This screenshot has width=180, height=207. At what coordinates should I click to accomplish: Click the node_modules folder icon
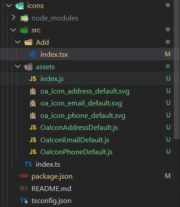[x=24, y=18]
